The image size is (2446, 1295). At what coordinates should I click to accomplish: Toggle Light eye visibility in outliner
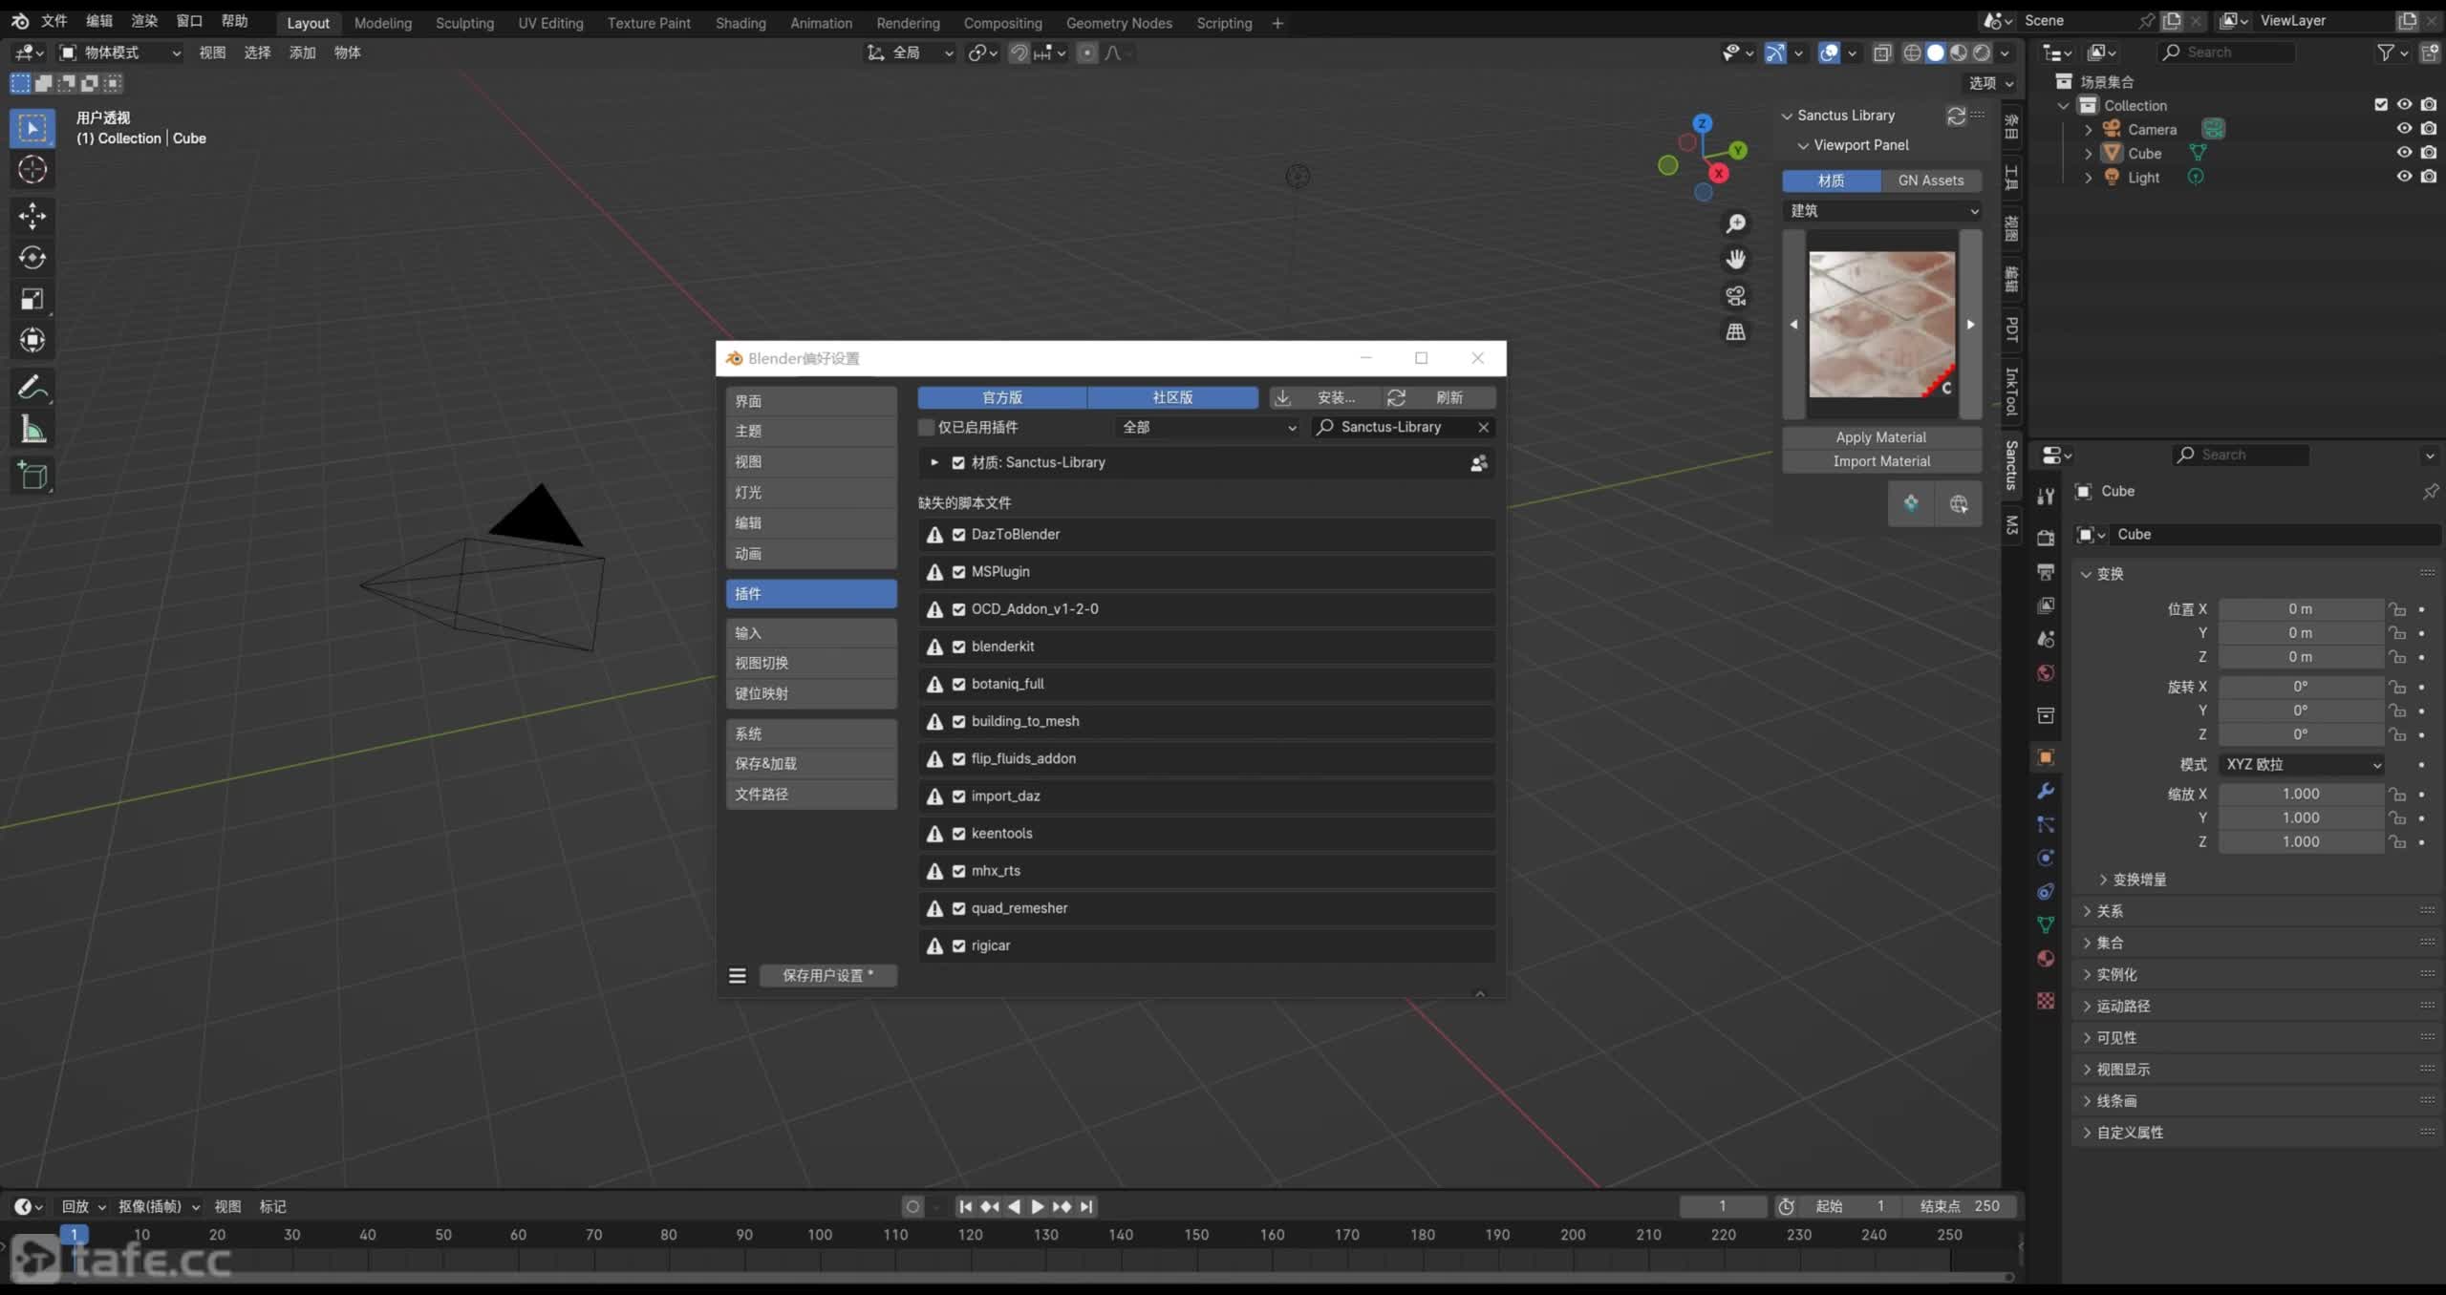tap(2404, 177)
